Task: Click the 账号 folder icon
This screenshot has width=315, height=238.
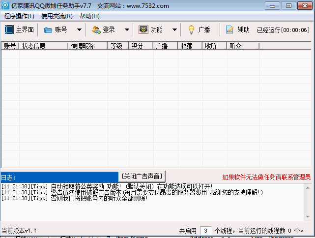Action: coord(48,30)
